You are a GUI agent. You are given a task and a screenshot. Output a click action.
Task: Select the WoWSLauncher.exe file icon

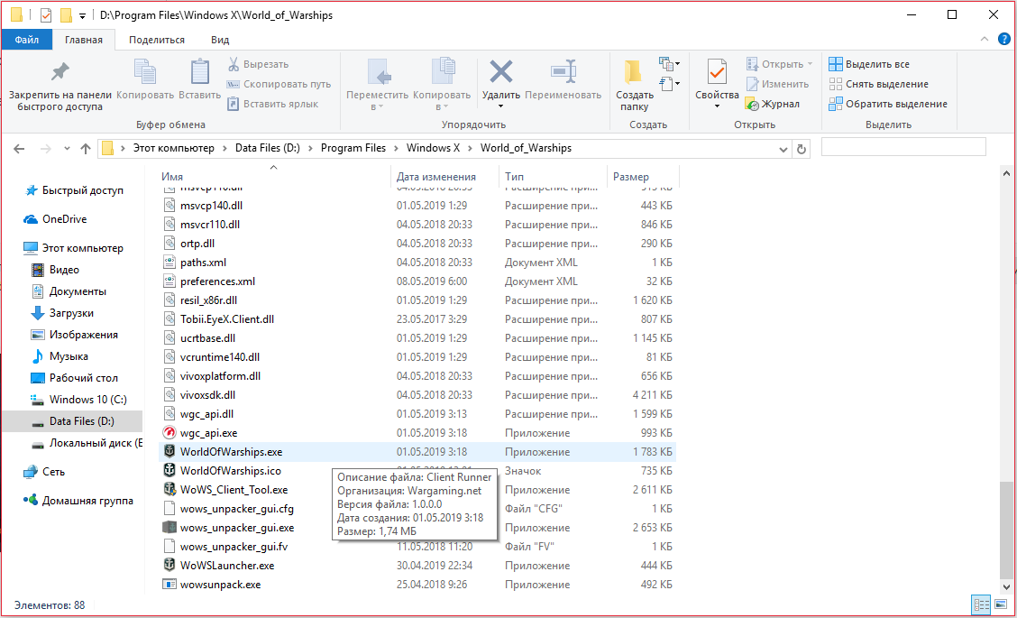click(x=169, y=566)
